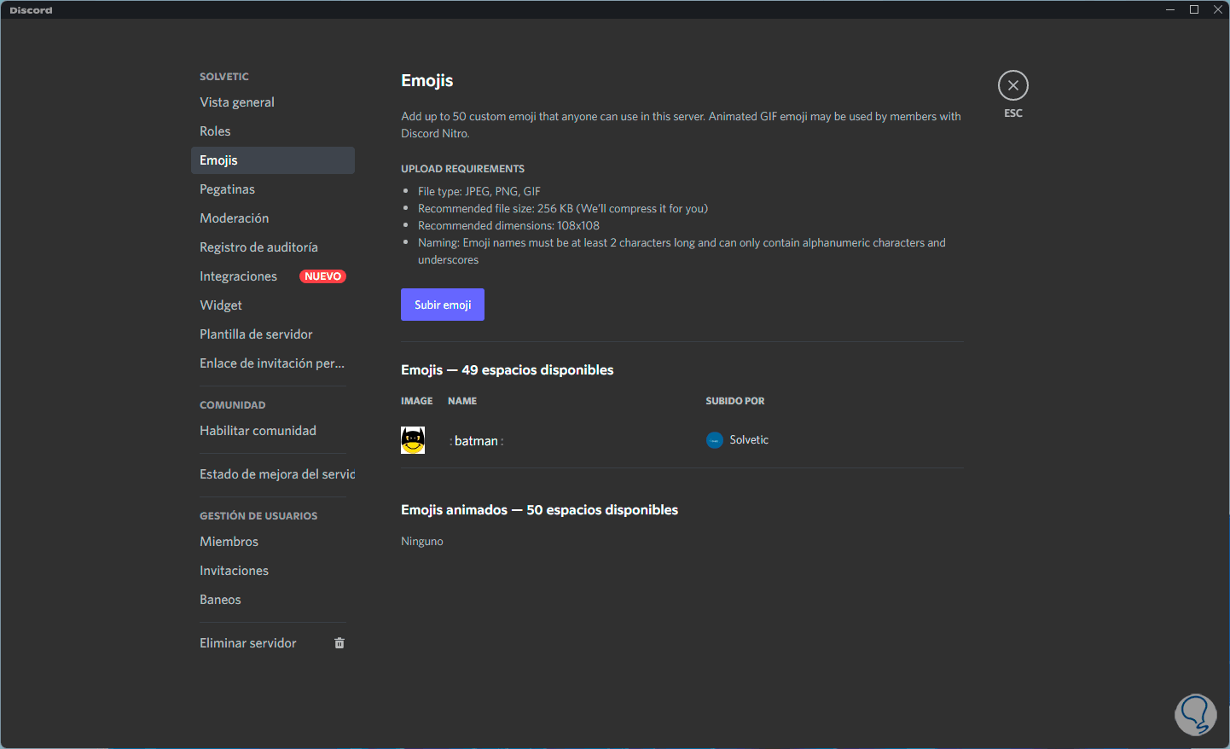This screenshot has width=1230, height=749.
Task: Open the Widget settings page
Action: point(221,305)
